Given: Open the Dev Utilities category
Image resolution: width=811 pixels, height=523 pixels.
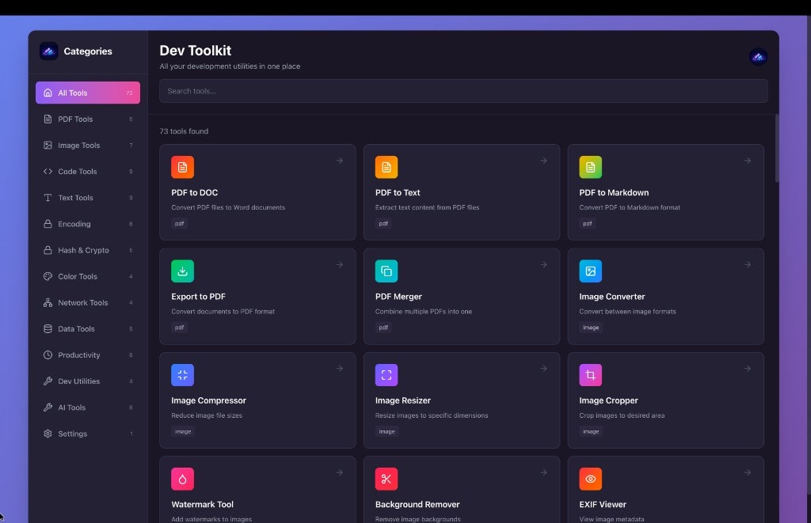Looking at the screenshot, I should pos(88,381).
